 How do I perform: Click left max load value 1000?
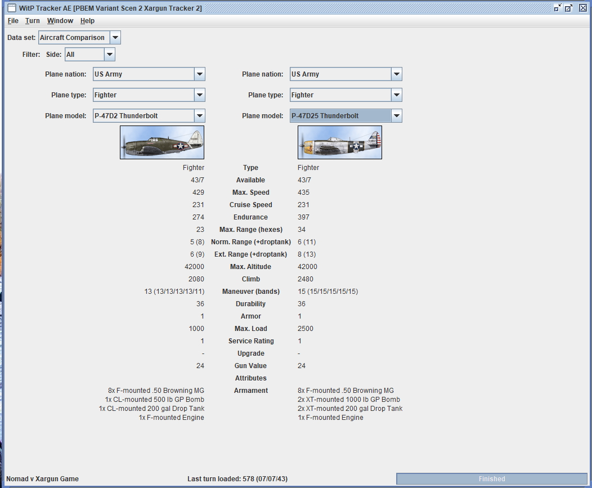point(196,329)
